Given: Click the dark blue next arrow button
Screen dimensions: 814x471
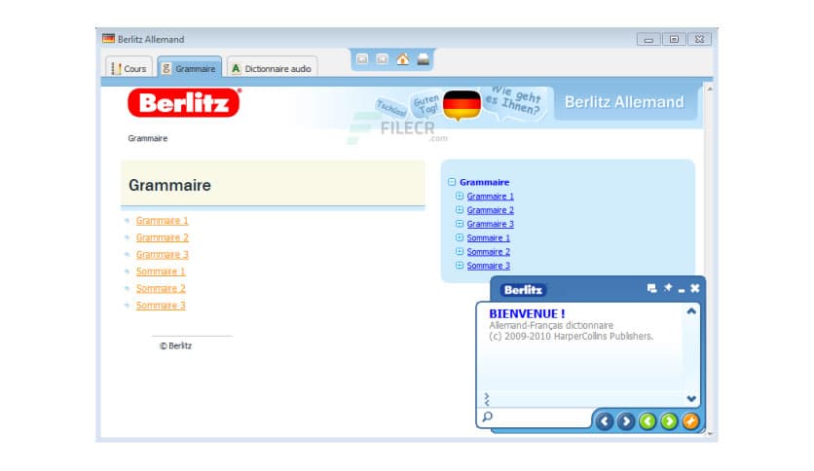Looking at the screenshot, I should (x=626, y=421).
